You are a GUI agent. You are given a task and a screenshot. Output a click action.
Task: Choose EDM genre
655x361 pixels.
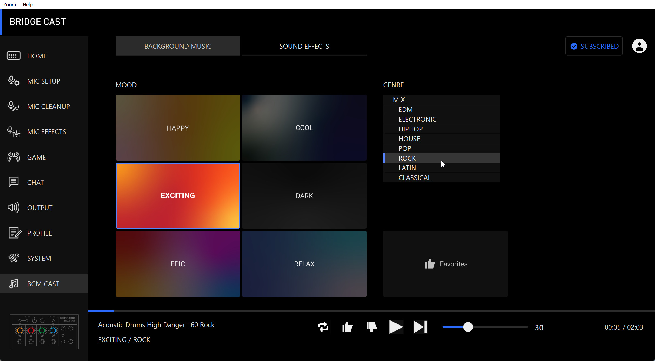441,109
